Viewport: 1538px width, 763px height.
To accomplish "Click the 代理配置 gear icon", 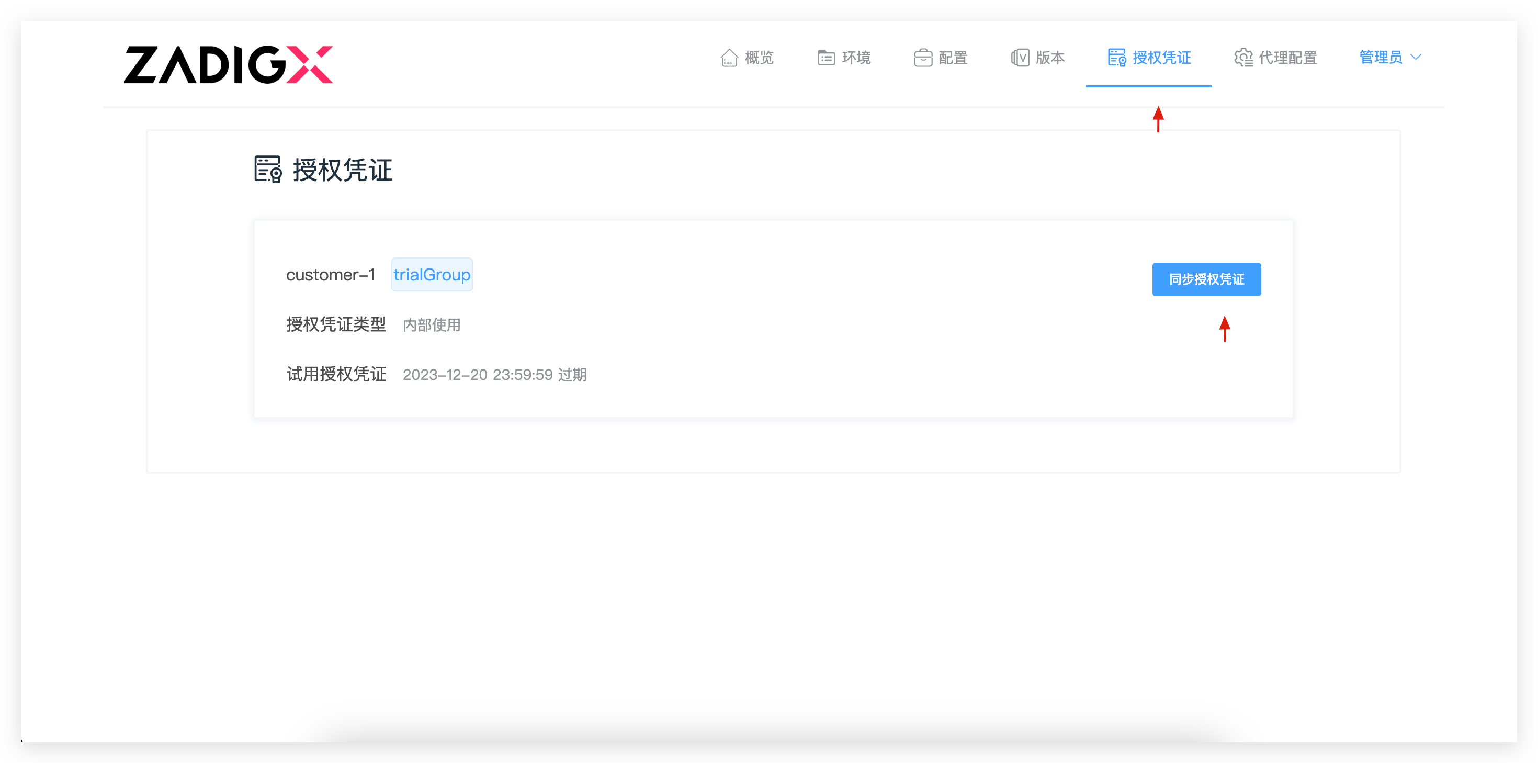I will coord(1243,57).
